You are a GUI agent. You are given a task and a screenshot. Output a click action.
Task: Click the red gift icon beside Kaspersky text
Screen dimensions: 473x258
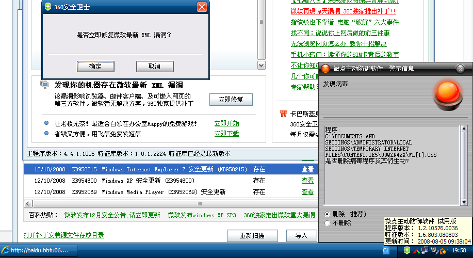click(x=283, y=114)
